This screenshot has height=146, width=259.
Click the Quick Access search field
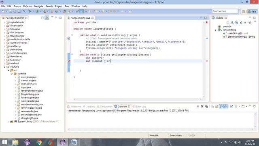coord(225,11)
